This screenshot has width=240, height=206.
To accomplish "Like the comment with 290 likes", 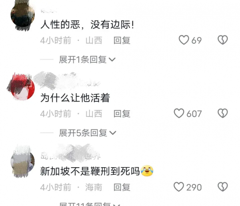I will [x=179, y=187].
